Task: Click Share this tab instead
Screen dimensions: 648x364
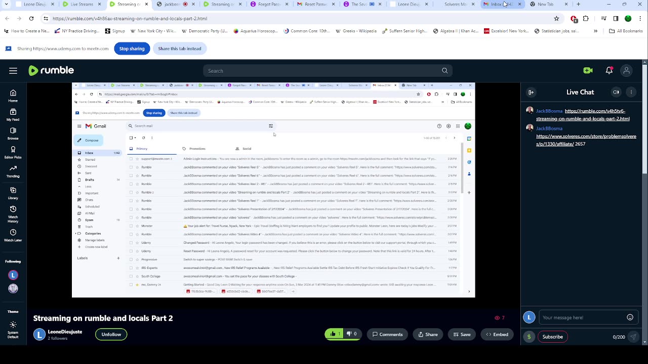Action: [x=179, y=49]
